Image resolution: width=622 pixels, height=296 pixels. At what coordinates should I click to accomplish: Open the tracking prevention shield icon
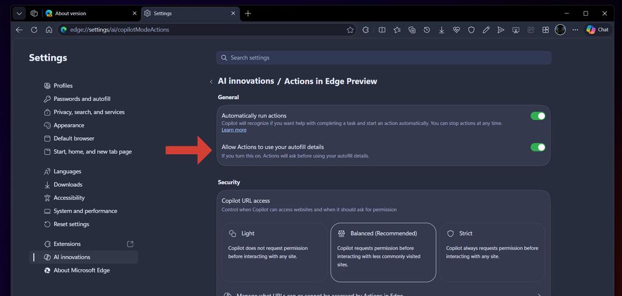click(471, 30)
